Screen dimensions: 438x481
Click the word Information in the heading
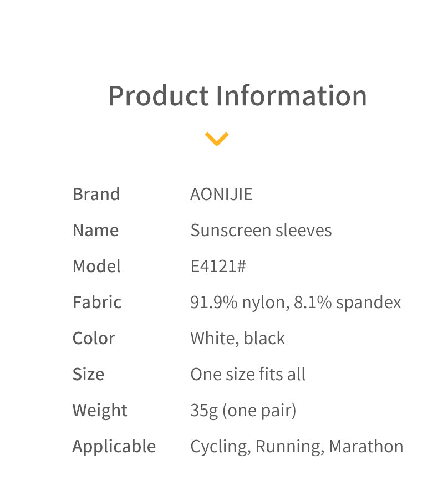click(291, 95)
